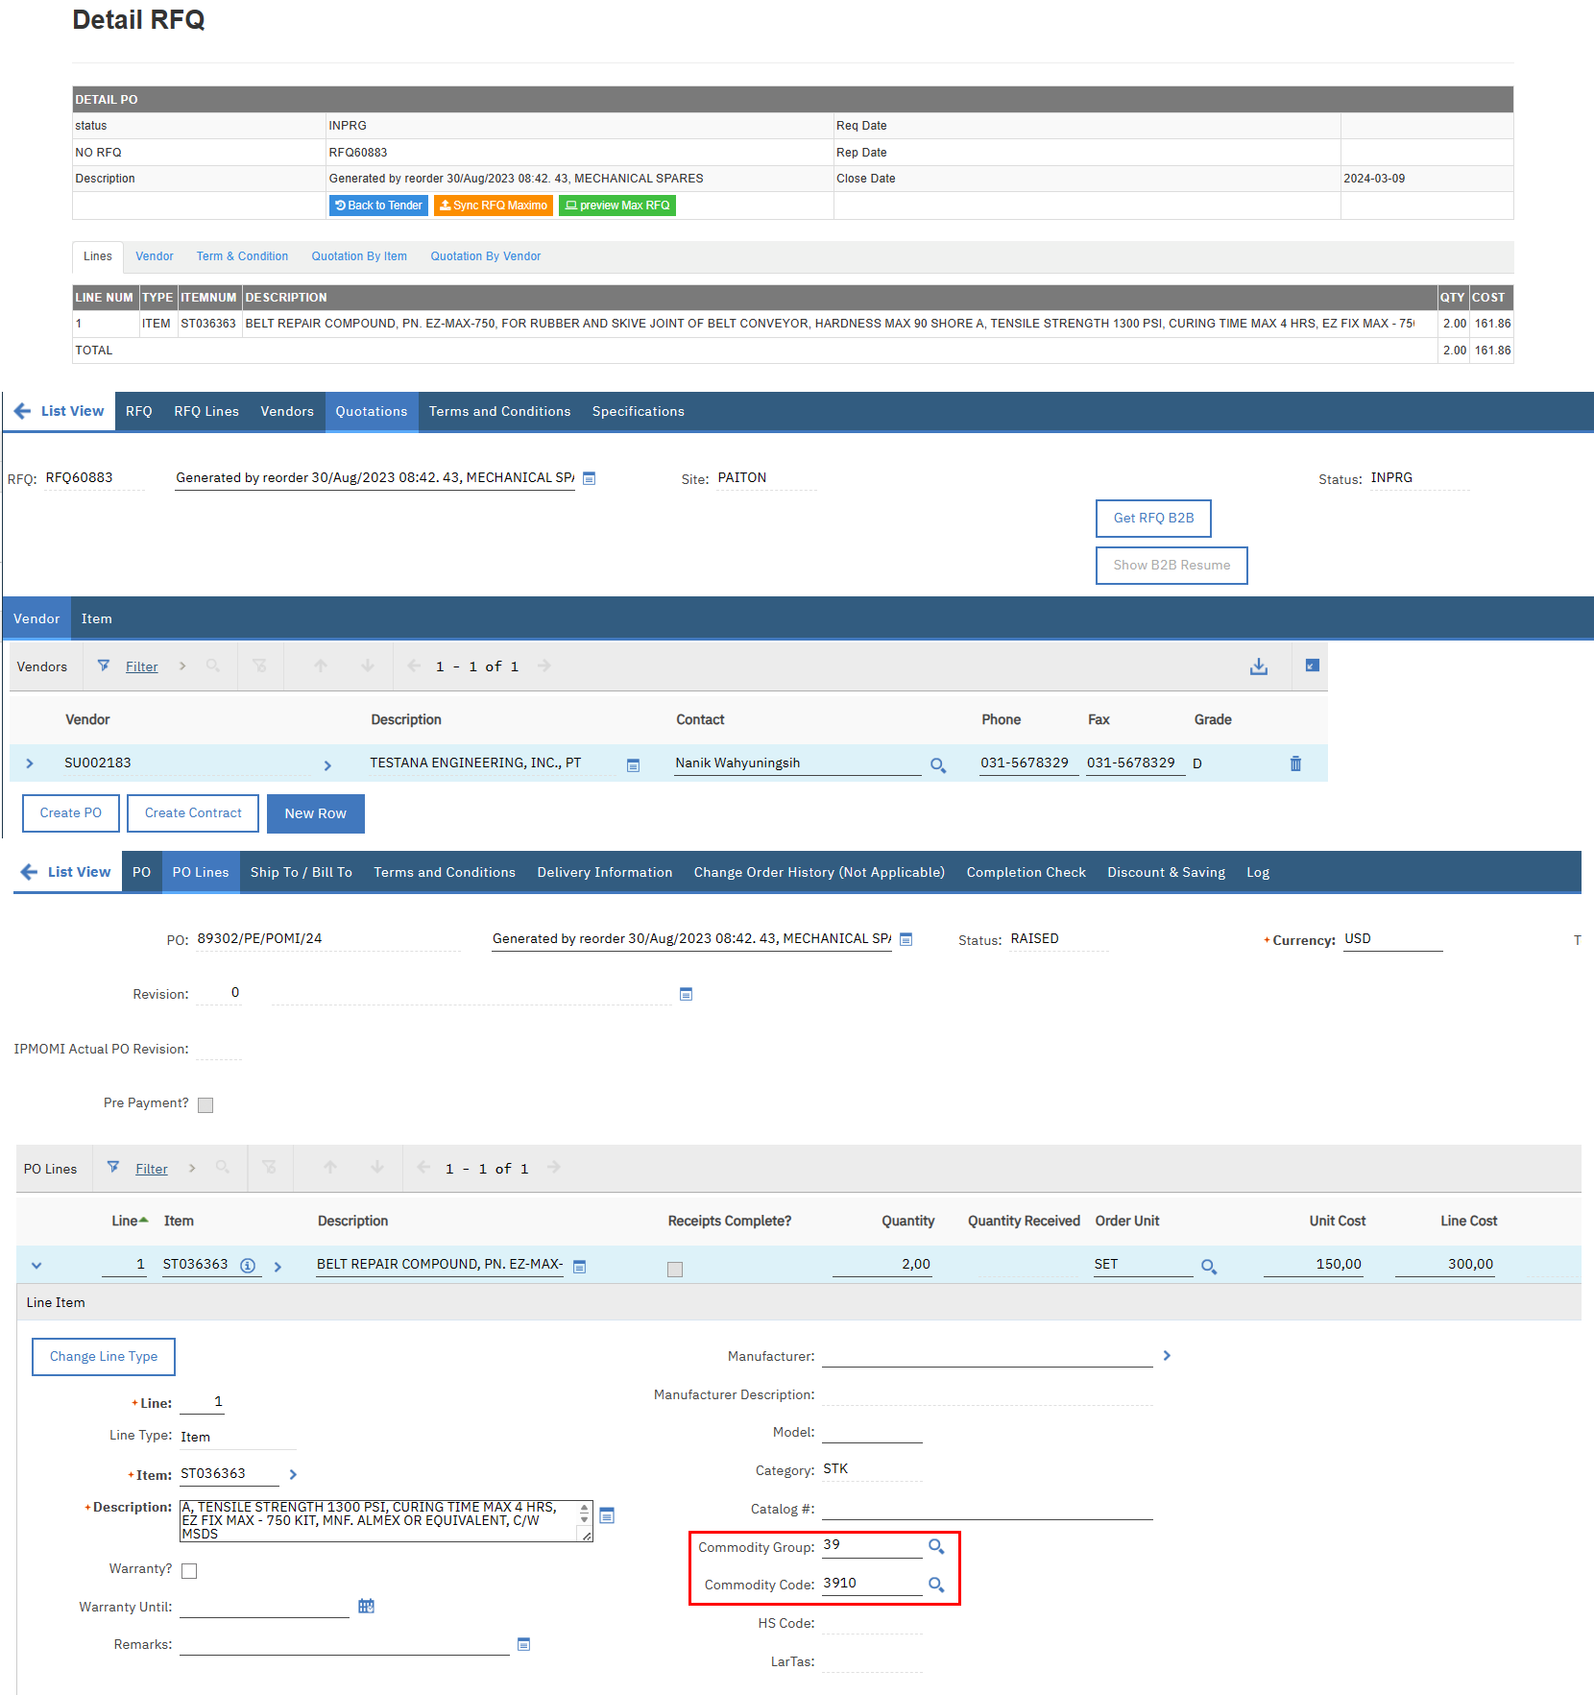Image resolution: width=1594 pixels, height=1695 pixels.
Task: Expand vendor row SU002183 details
Action: pyautogui.click(x=30, y=763)
